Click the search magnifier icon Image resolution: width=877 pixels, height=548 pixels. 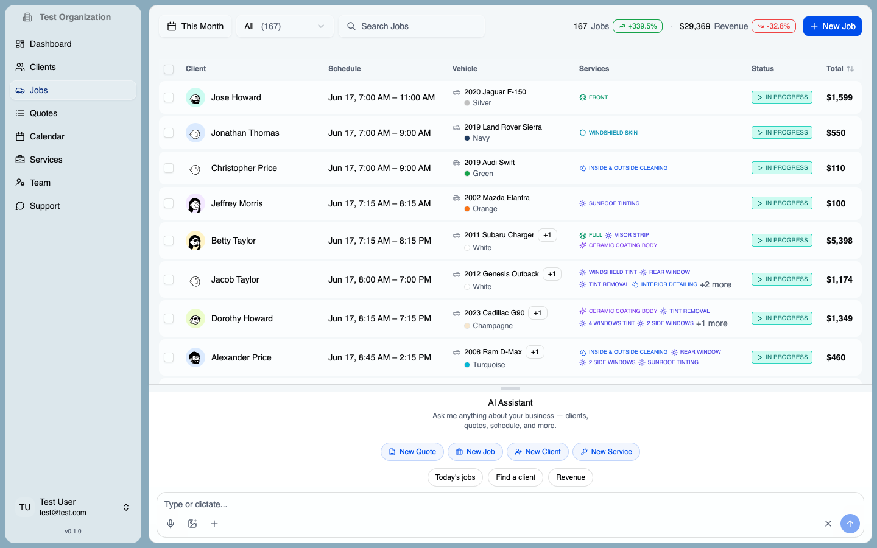point(351,26)
